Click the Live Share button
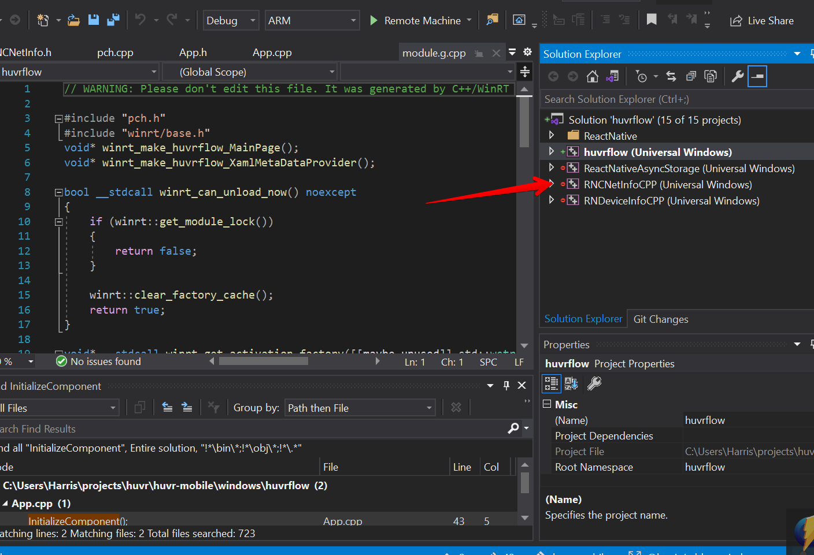The height and width of the screenshot is (555, 814). [x=761, y=20]
